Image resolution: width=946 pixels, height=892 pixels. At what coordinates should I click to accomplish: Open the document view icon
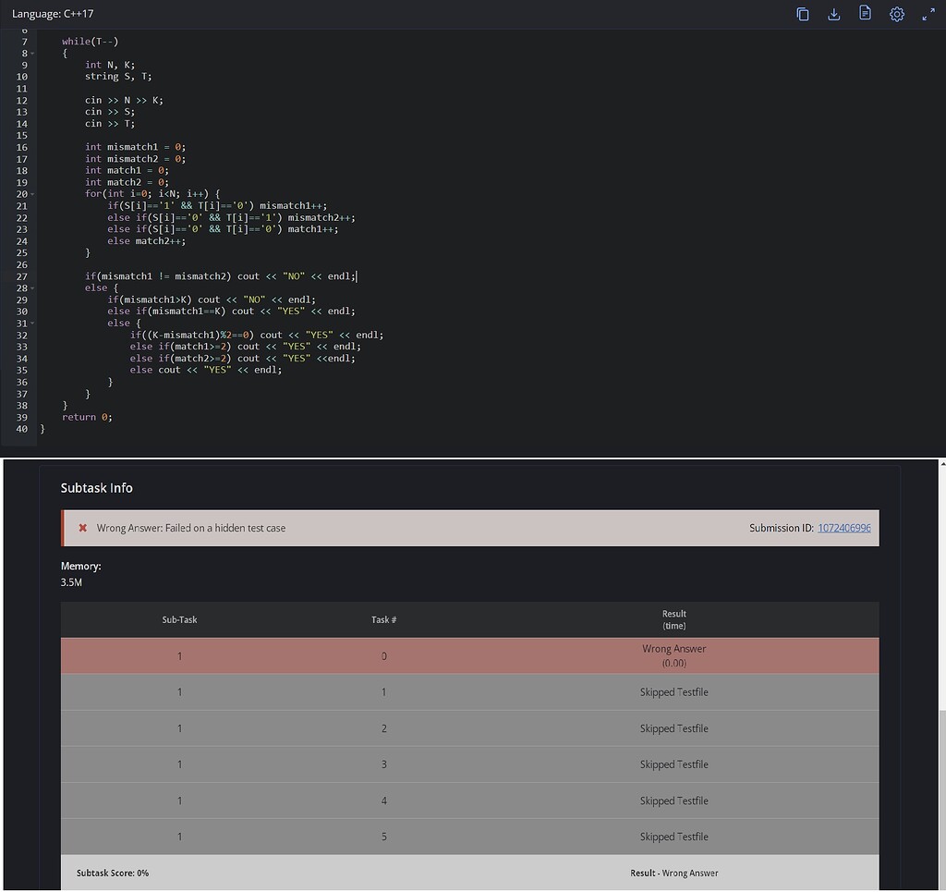(865, 14)
